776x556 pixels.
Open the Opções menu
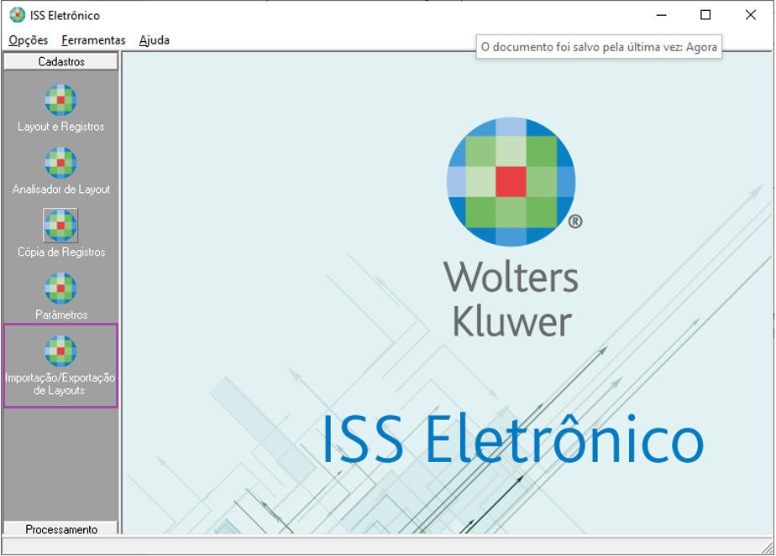click(29, 40)
